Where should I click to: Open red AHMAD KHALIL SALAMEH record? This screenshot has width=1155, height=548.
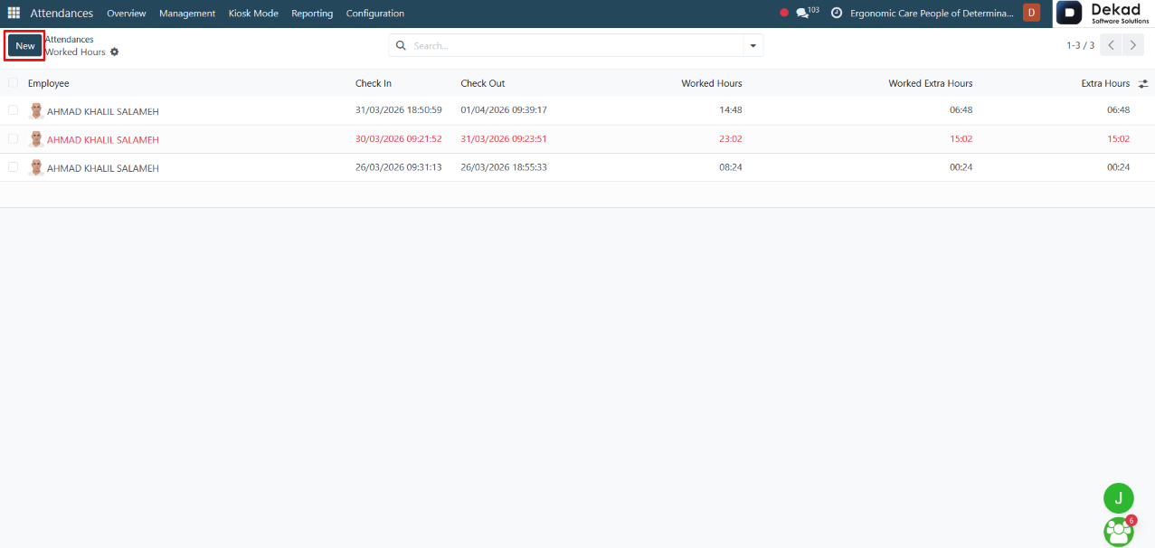coord(103,140)
